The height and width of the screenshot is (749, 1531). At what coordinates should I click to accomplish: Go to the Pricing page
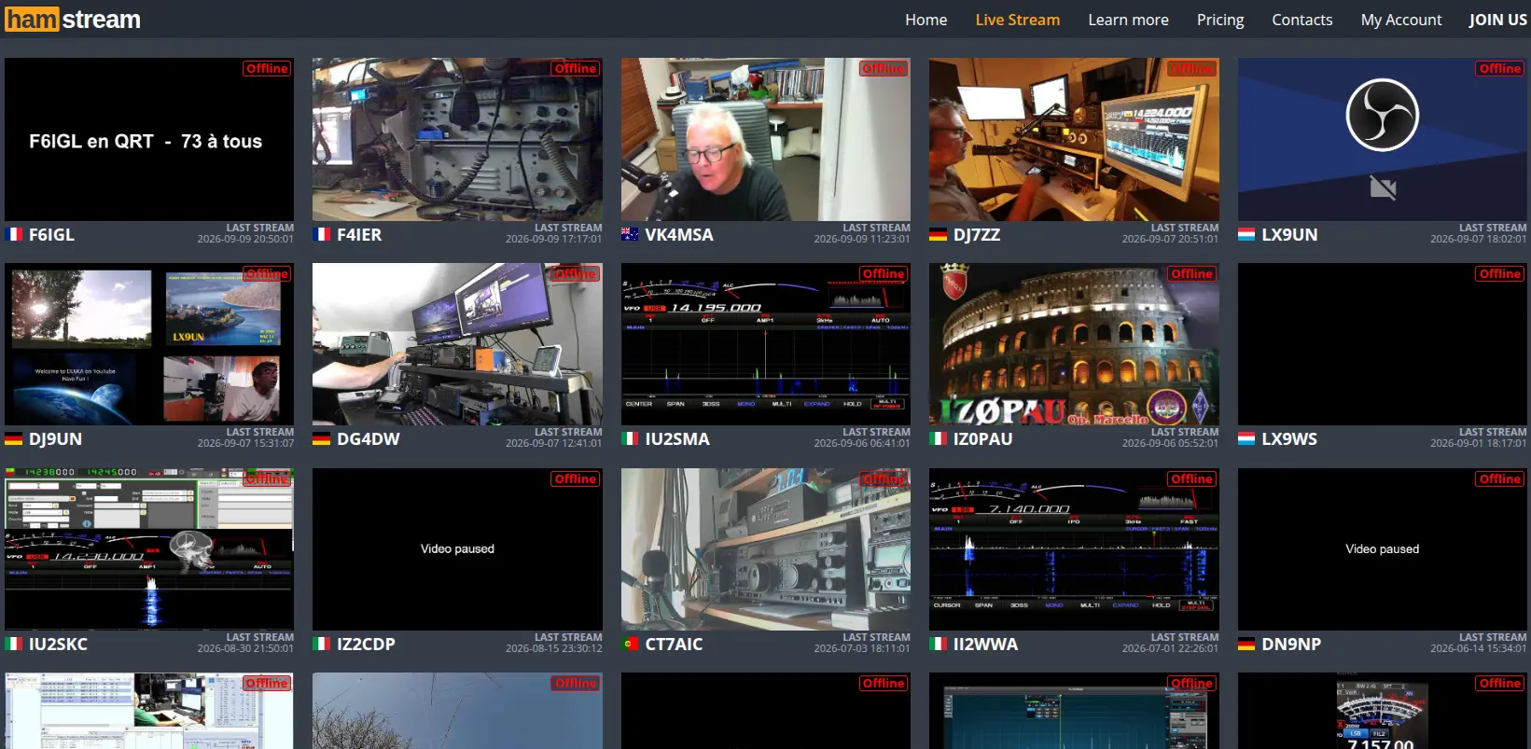pyautogui.click(x=1220, y=20)
